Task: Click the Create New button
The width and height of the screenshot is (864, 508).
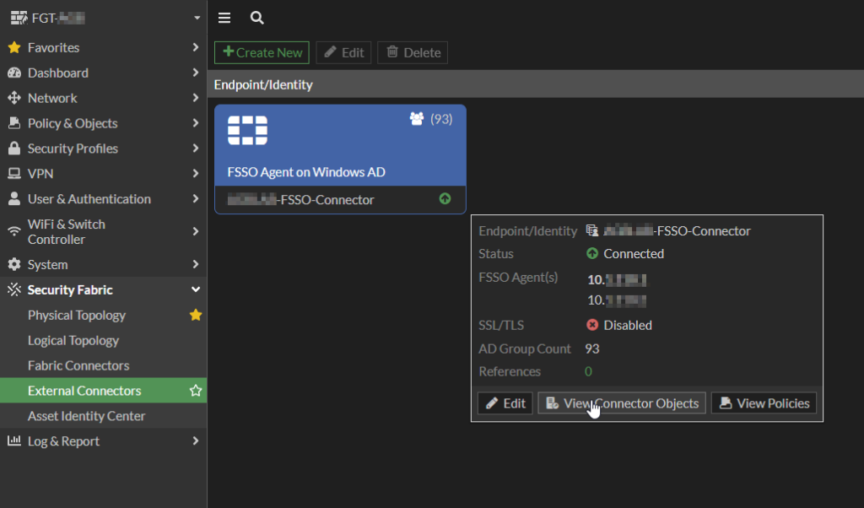Action: click(262, 51)
